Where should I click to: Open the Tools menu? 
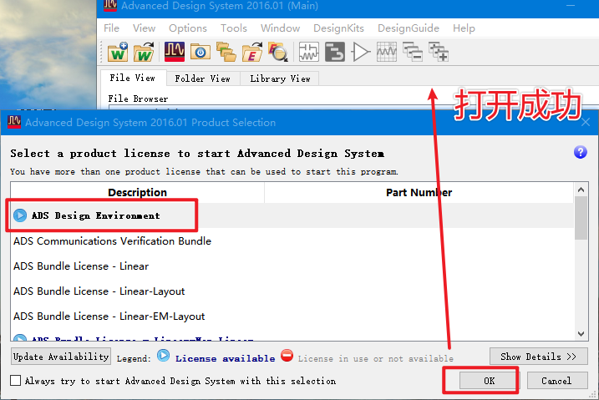tap(234, 28)
